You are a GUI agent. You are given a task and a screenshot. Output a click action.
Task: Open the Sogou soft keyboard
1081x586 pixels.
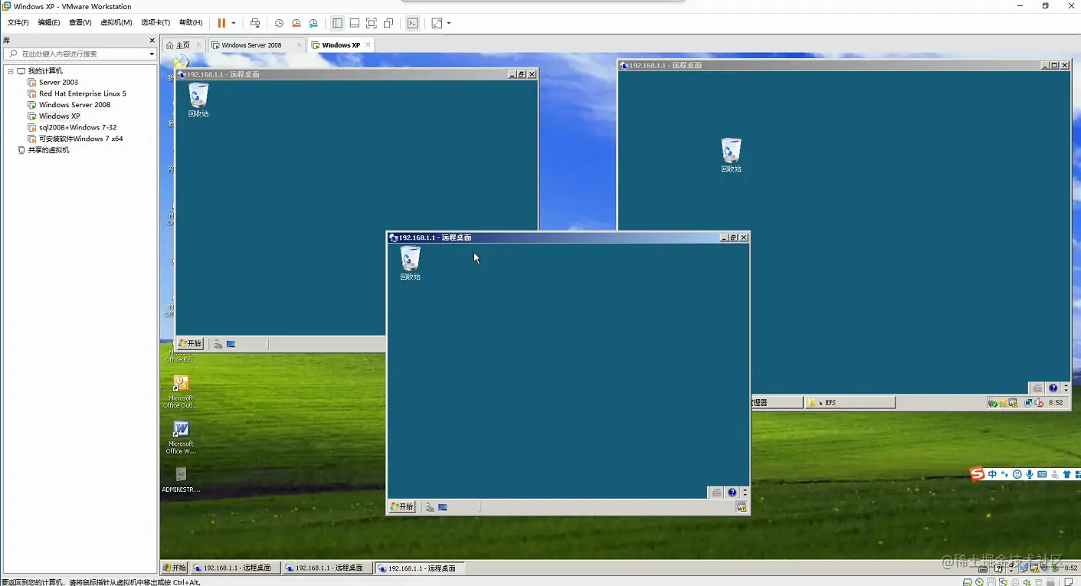click(x=1042, y=474)
